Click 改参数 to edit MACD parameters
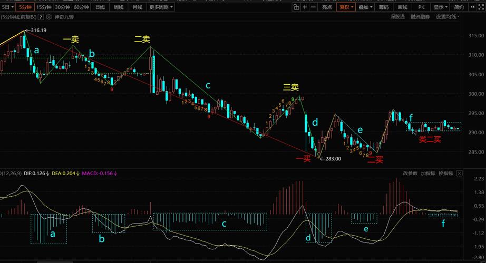Screen dimensions: 486x263 pos(410,173)
